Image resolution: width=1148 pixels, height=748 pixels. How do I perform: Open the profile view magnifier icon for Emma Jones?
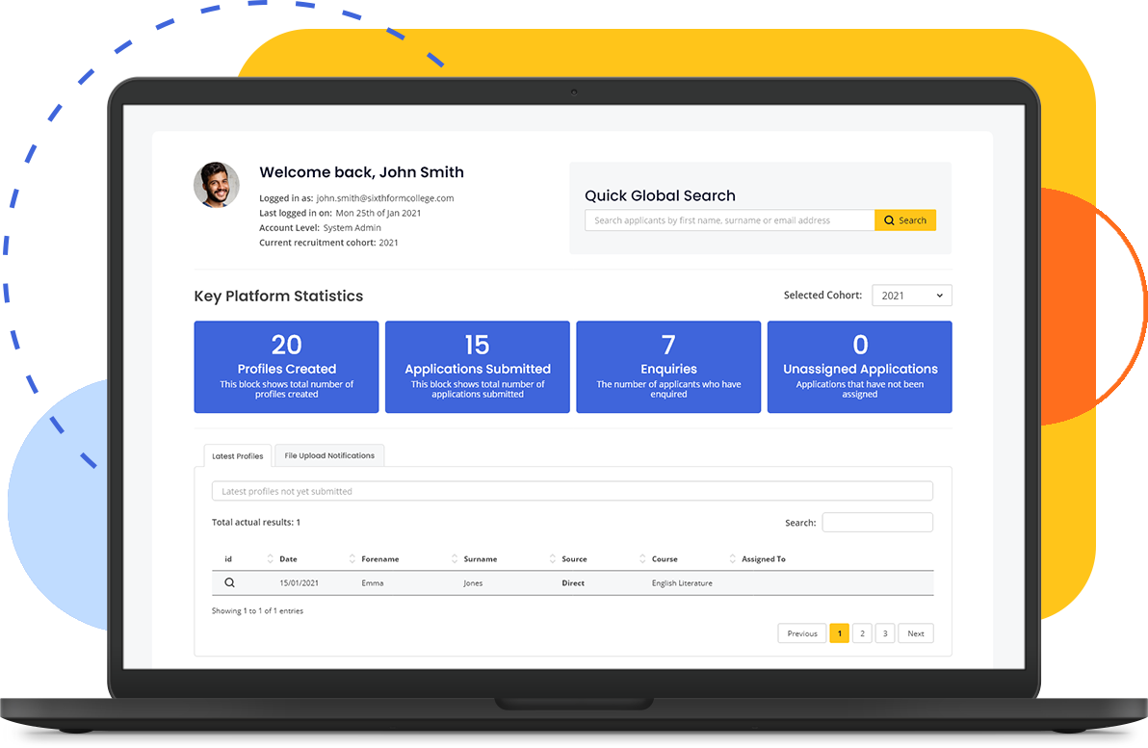pyautogui.click(x=229, y=582)
